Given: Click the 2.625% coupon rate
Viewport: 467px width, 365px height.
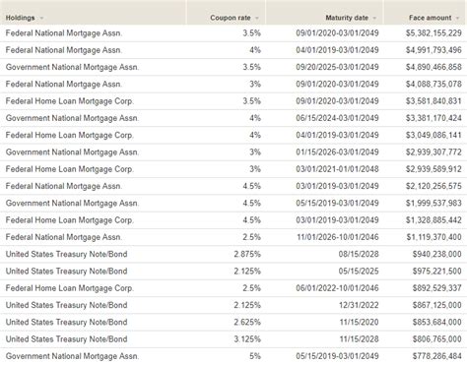Looking at the screenshot, I should 247,323.
